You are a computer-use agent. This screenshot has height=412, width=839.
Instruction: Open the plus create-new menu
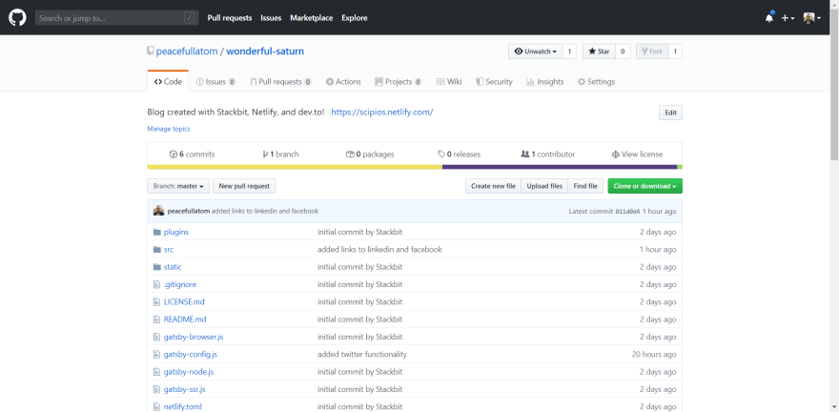788,18
